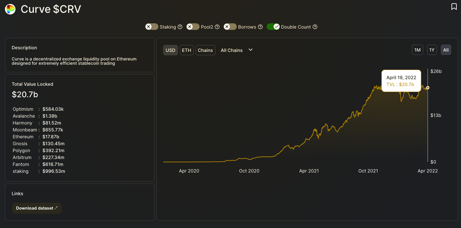Viewport: 461px width, 228px height.
Task: Open the Double Count help question-mark icon
Action: pos(315,27)
